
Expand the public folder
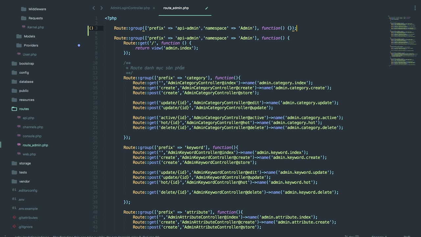(24, 91)
